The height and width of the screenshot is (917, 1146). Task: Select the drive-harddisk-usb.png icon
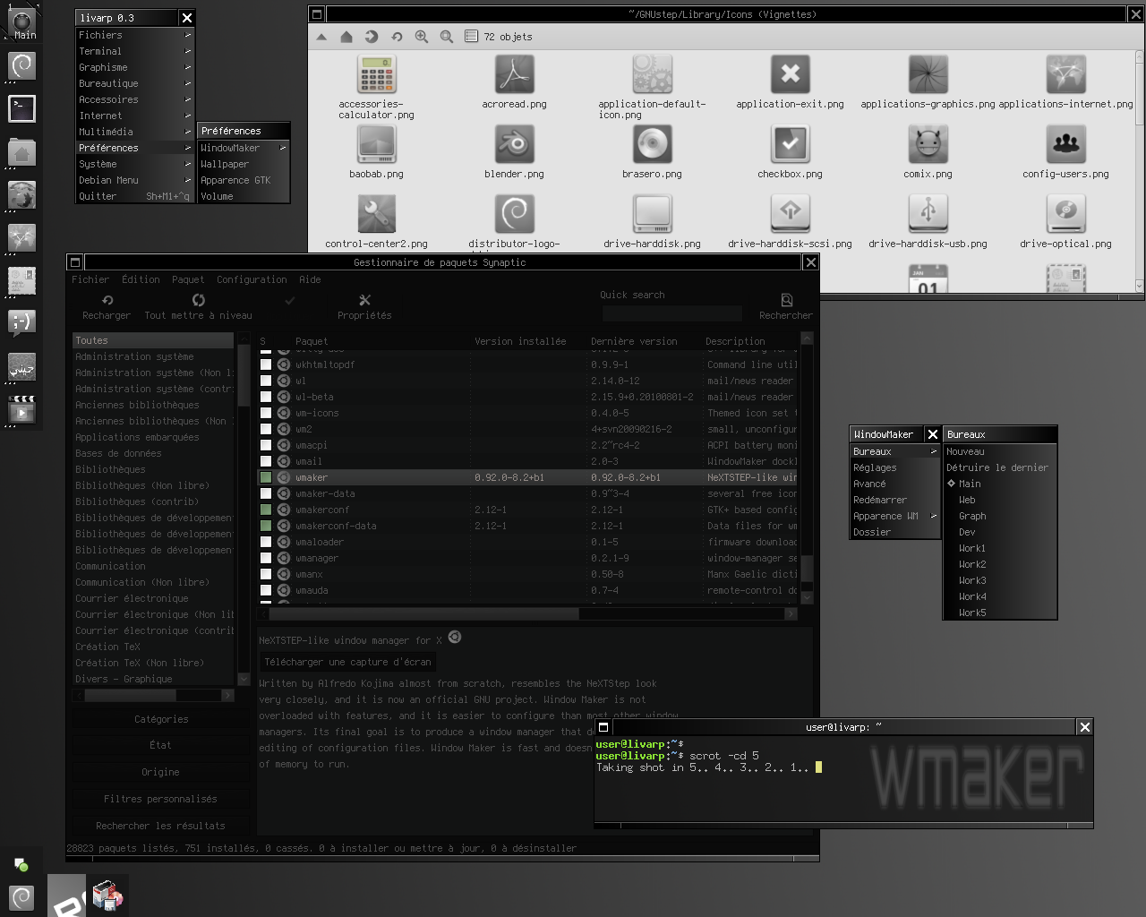(928, 214)
